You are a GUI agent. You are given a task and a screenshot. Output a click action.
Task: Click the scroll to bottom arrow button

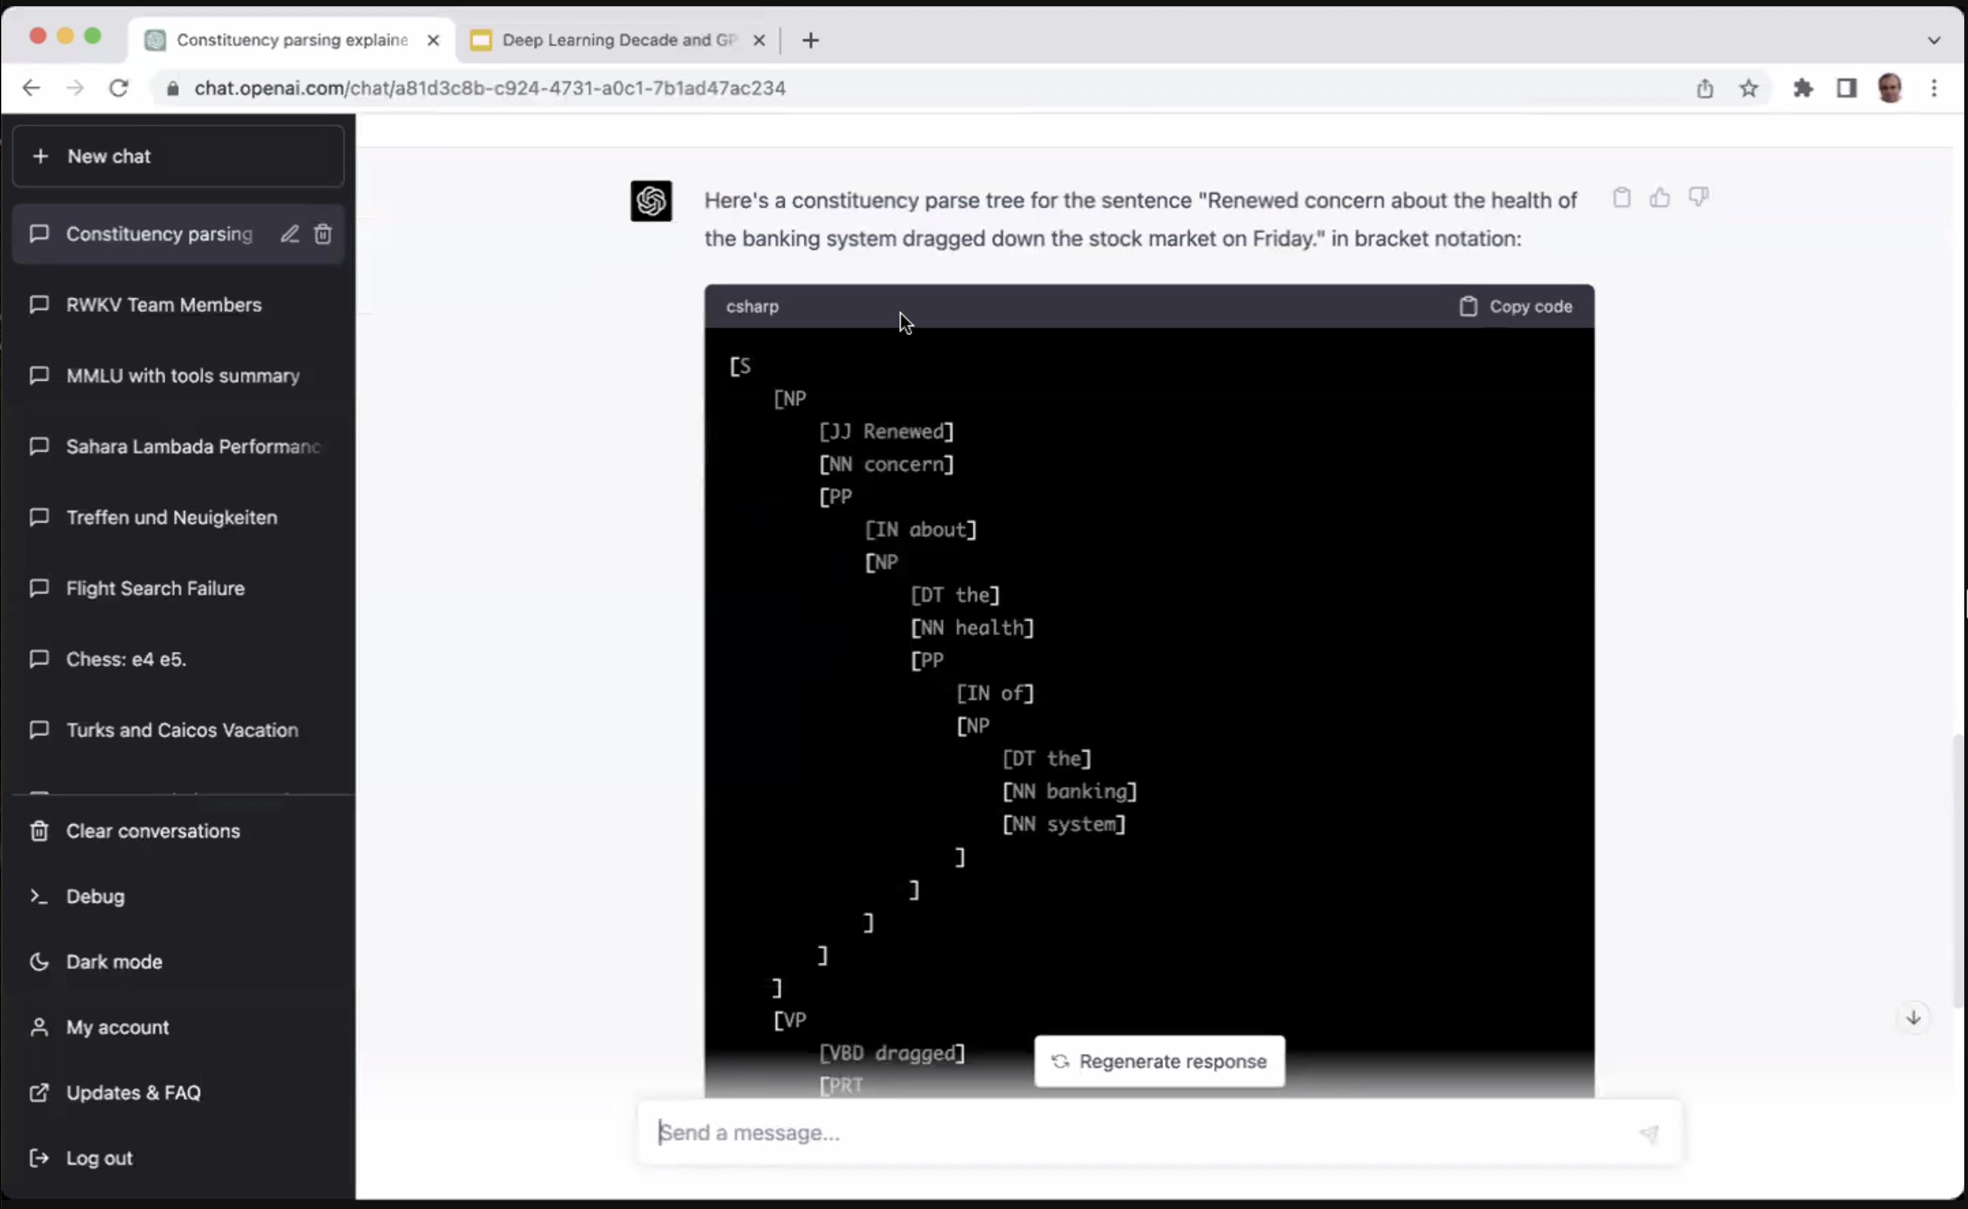pyautogui.click(x=1913, y=1018)
